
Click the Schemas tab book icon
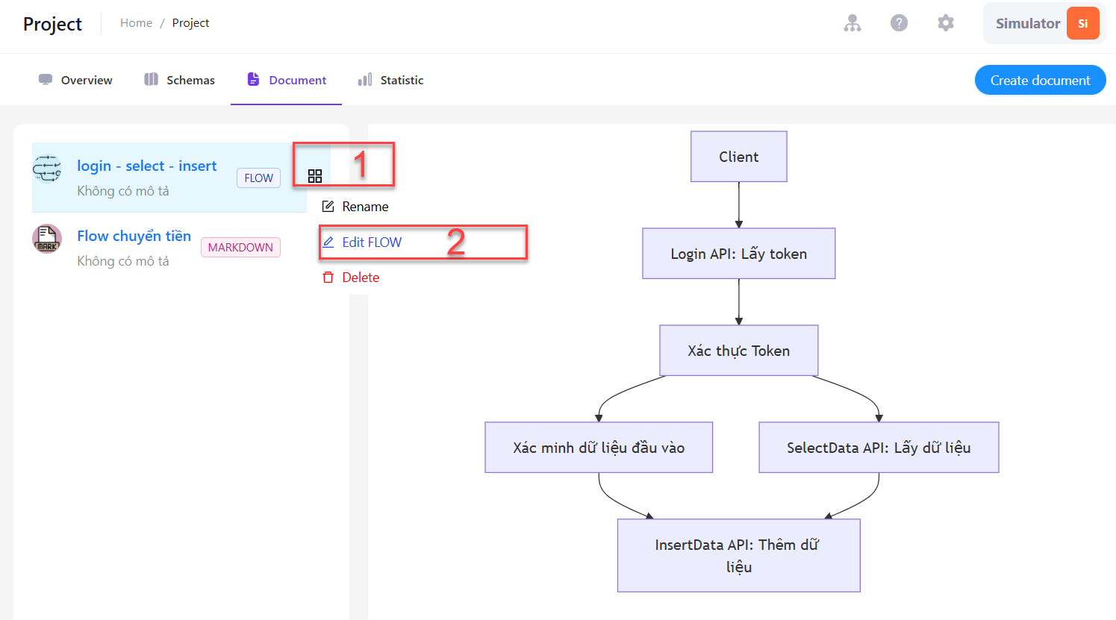click(152, 80)
